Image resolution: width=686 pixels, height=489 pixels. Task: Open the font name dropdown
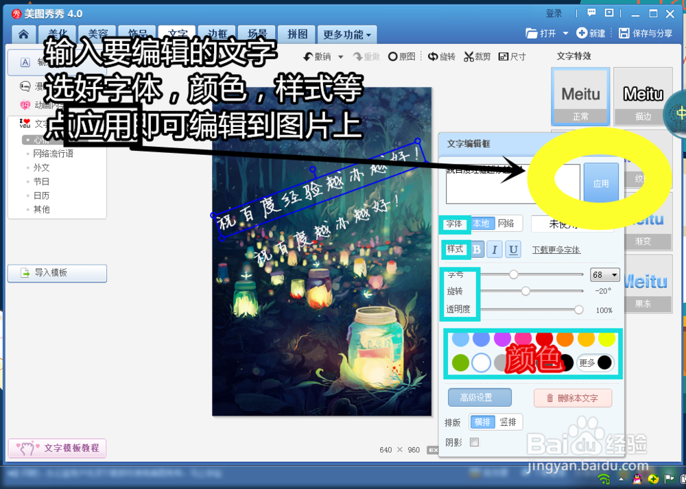(x=572, y=224)
